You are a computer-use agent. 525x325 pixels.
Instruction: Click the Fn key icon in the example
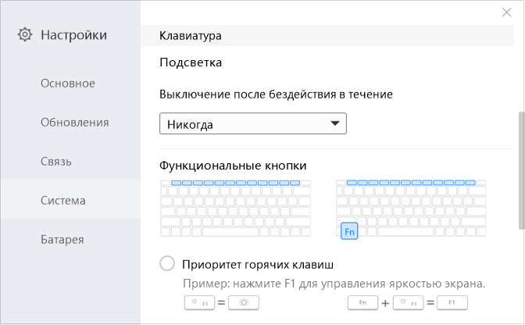coord(362,303)
